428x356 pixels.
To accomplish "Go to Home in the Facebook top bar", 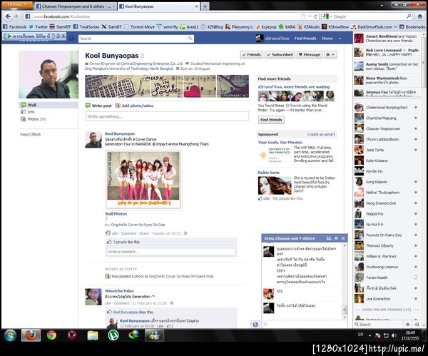I will point(327,39).
